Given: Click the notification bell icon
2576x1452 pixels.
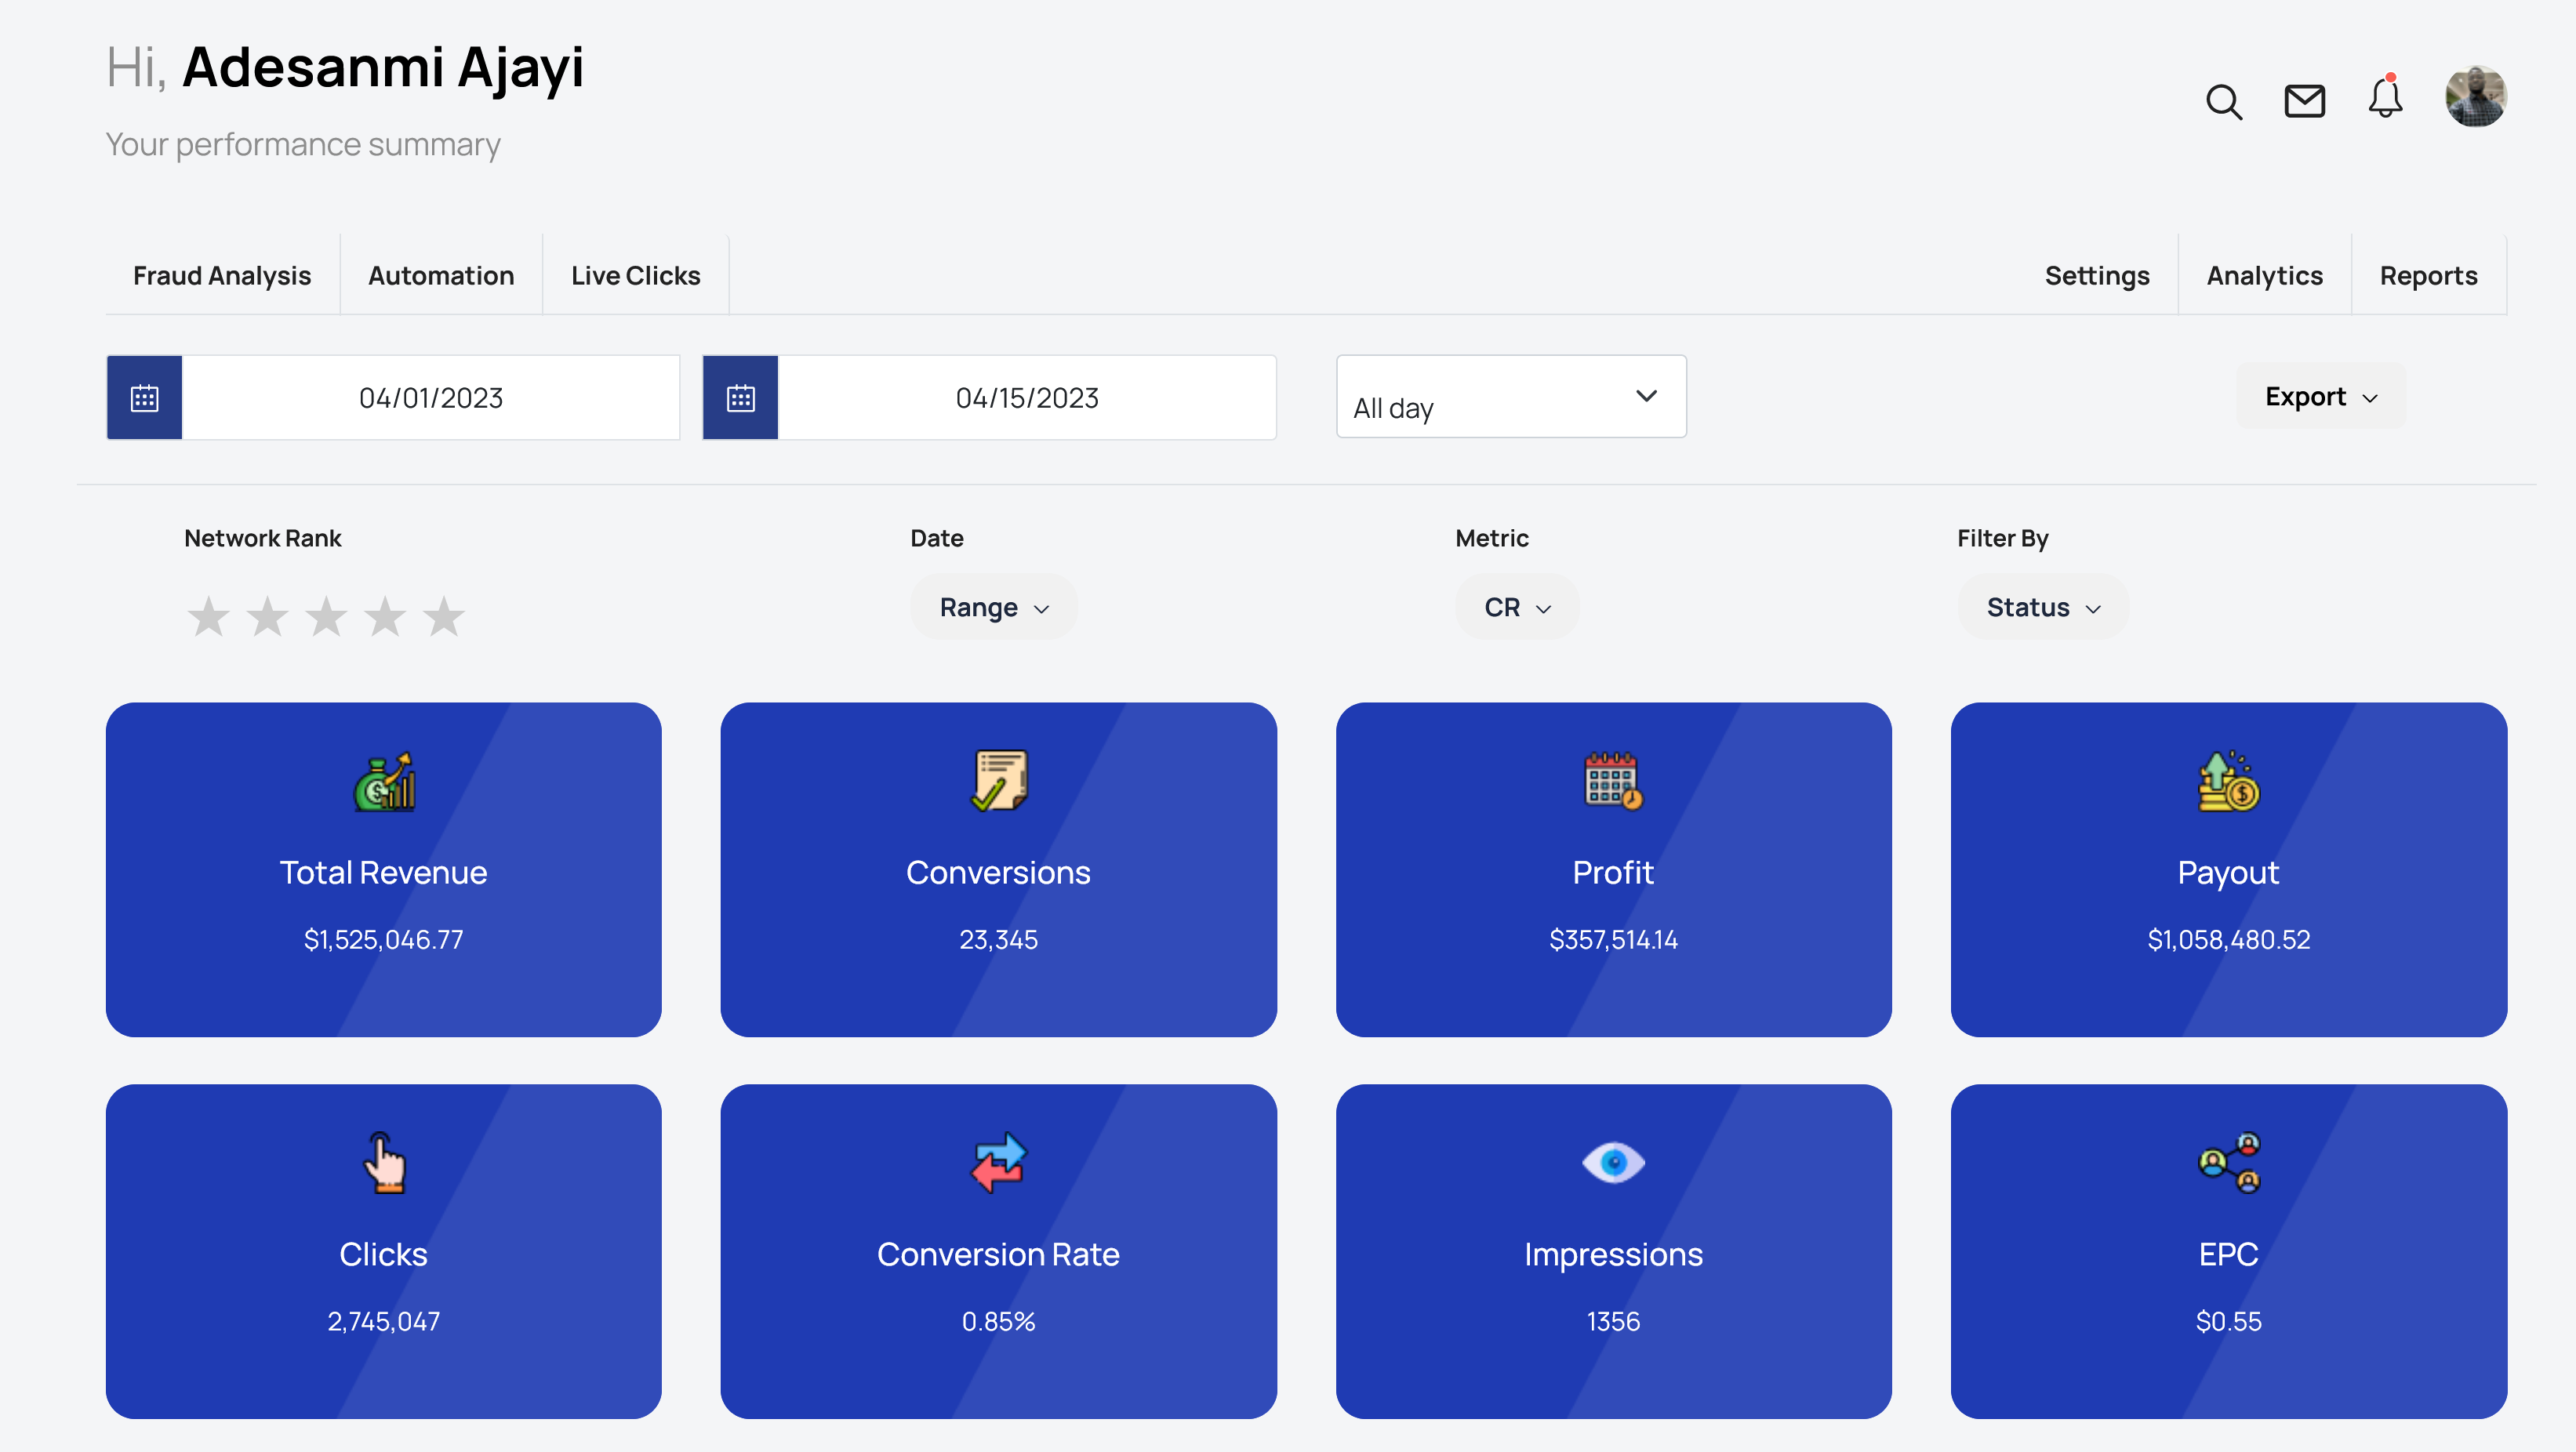Looking at the screenshot, I should click(x=2387, y=96).
